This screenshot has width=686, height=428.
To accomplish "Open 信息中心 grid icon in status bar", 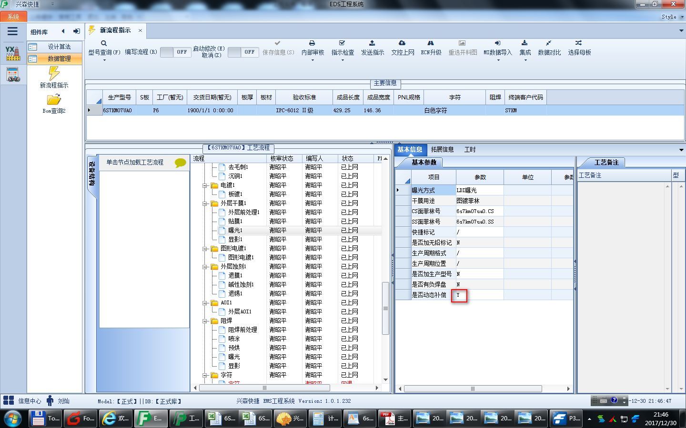I will tap(9, 400).
